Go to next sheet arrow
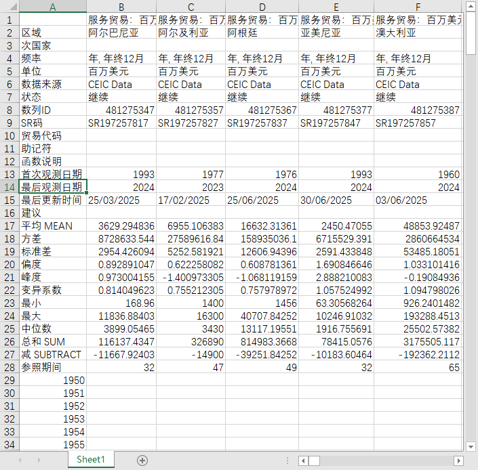 (x=39, y=461)
